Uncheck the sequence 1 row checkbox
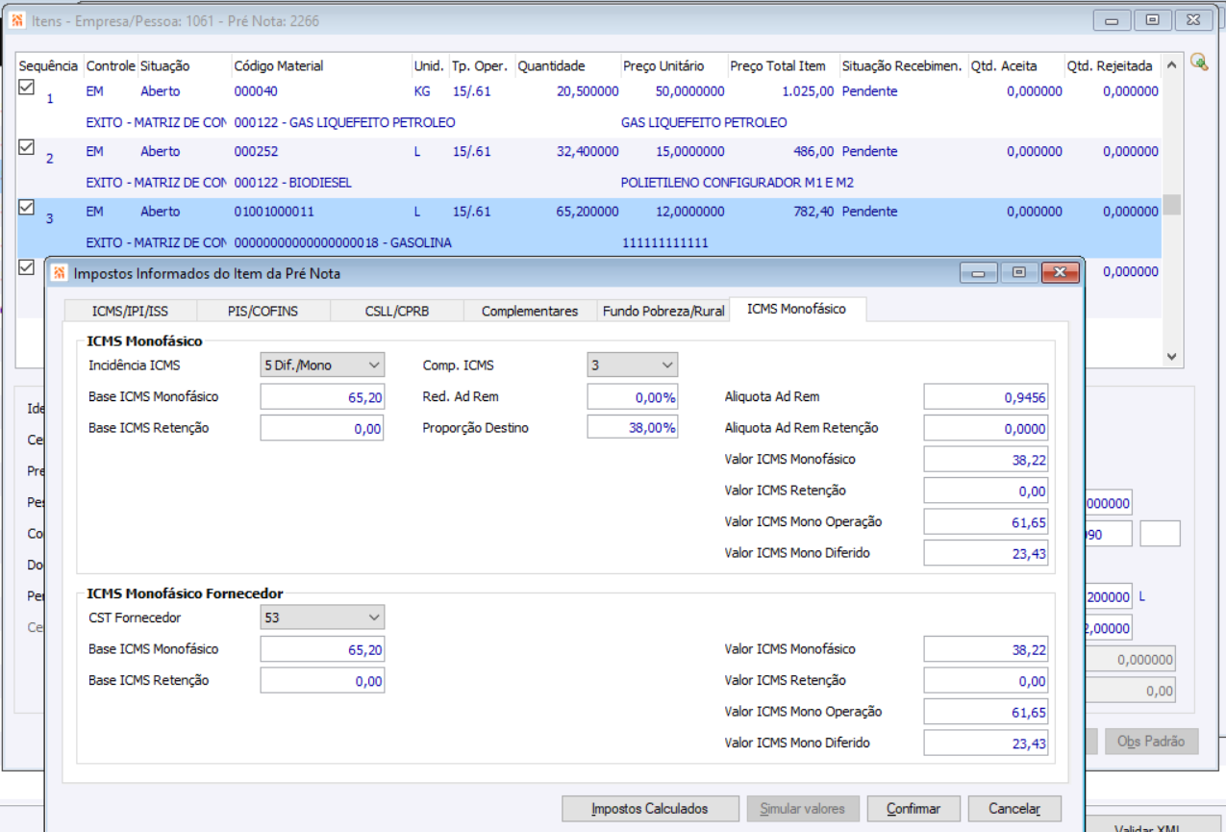This screenshot has height=832, width=1226. point(27,88)
